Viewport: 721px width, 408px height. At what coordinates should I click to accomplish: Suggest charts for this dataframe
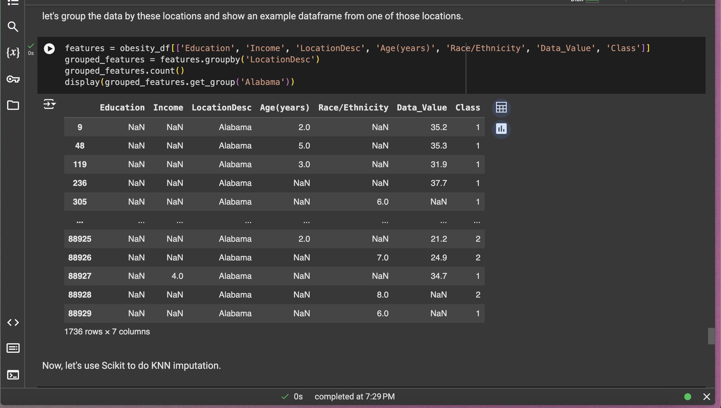501,129
